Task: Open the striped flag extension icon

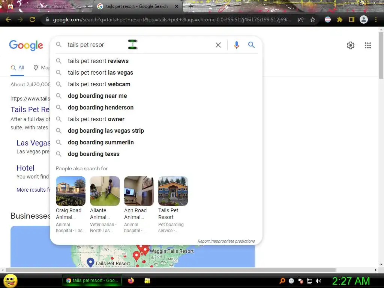Action: pos(328,19)
